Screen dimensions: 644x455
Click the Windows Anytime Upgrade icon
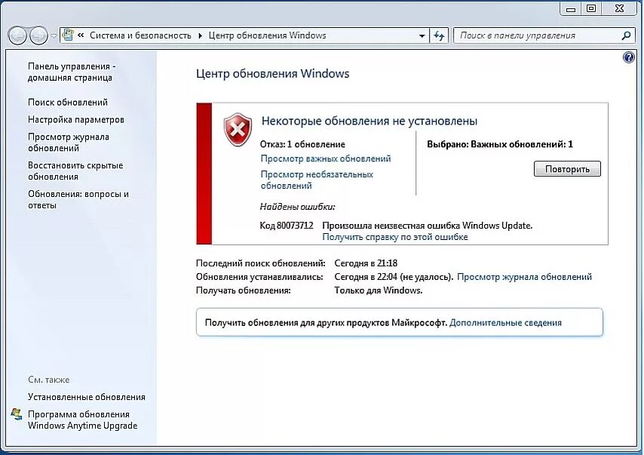point(17,414)
